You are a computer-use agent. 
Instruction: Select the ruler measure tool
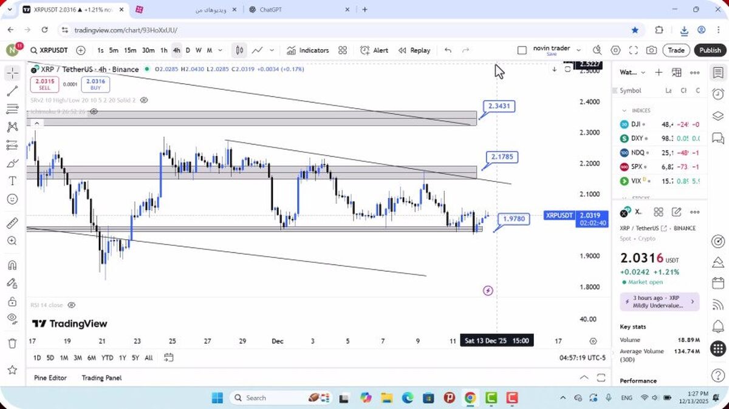click(x=12, y=223)
